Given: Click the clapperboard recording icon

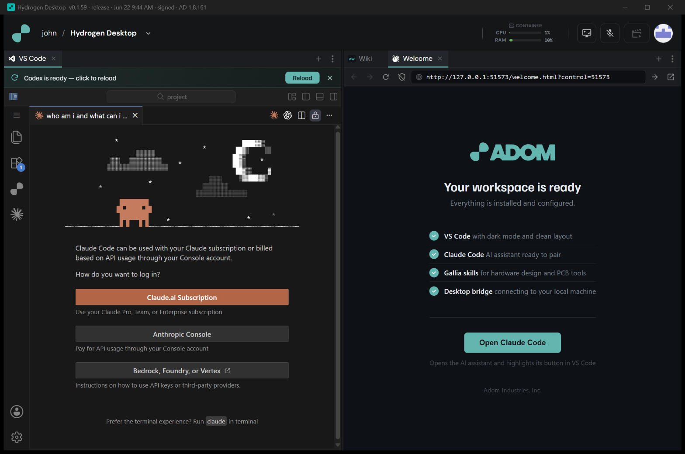Looking at the screenshot, I should click(637, 33).
